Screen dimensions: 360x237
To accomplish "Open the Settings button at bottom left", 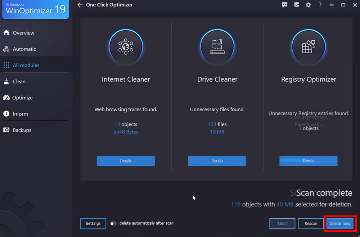I will click(93, 223).
